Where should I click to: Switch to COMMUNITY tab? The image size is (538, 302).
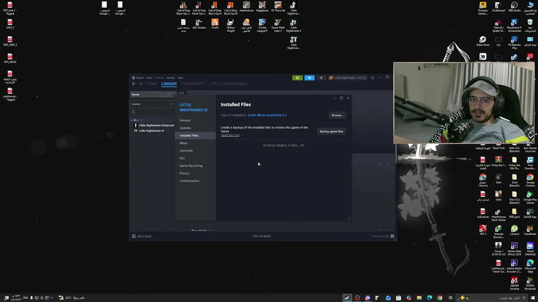click(193, 84)
